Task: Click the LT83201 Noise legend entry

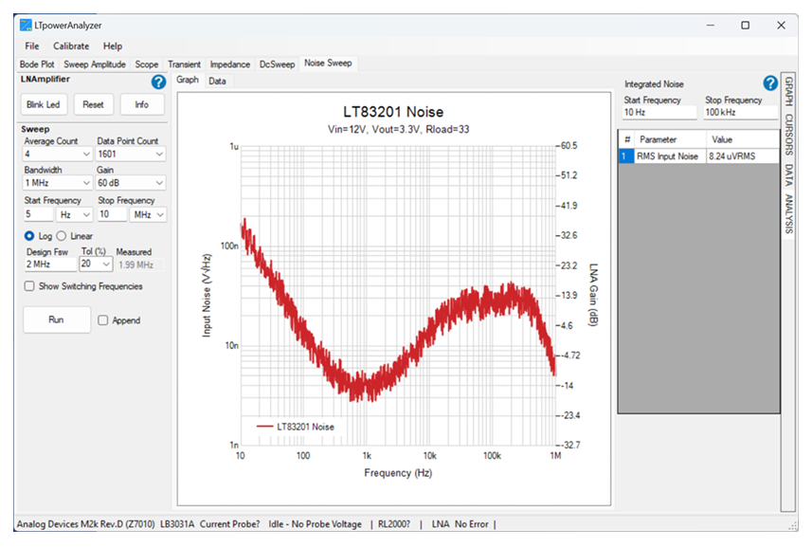Action: pyautogui.click(x=296, y=427)
